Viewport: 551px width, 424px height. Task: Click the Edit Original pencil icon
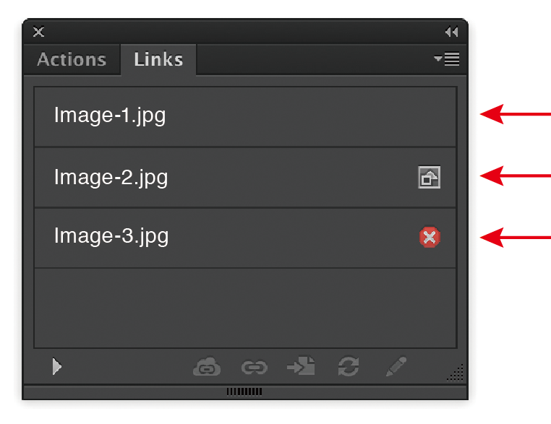coord(396,367)
